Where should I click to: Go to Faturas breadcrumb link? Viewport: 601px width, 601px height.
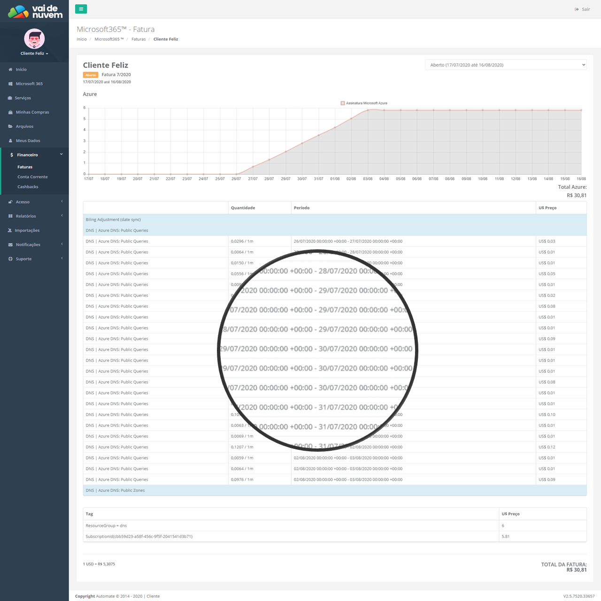coord(139,39)
